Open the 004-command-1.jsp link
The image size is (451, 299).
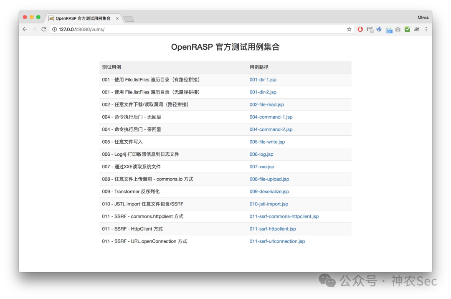(x=271, y=117)
